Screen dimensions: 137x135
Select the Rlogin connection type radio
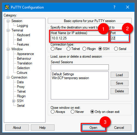tap(84, 49)
